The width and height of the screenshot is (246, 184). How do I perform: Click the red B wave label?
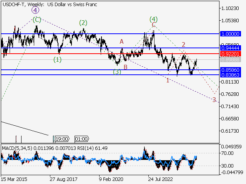tap(126, 67)
